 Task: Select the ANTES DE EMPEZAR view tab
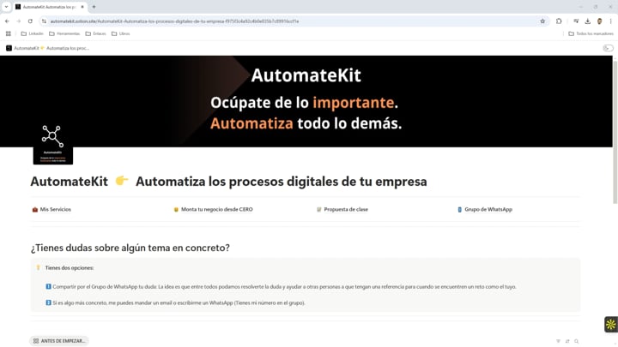pyautogui.click(x=59, y=341)
